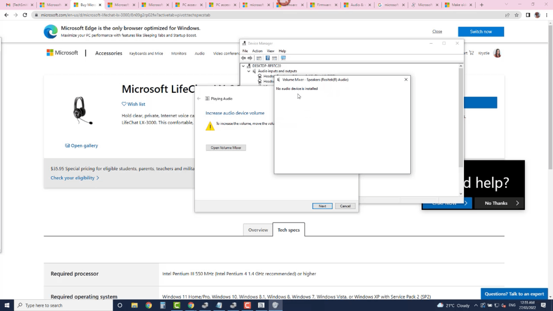The image size is (553, 311).
Task: Click the Chrome back arrow
Action: (x=6, y=15)
